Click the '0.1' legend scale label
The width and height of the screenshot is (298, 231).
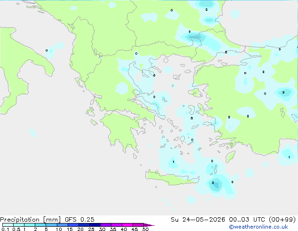[5, 229]
